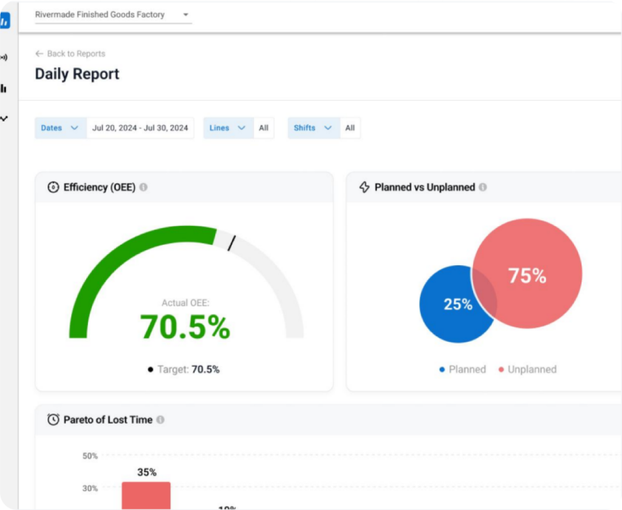Screen dimensions: 622x510
Task: Expand the Dates filter dropdown
Action: pyautogui.click(x=61, y=127)
